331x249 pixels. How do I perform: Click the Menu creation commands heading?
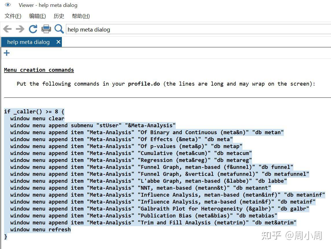click(x=39, y=70)
